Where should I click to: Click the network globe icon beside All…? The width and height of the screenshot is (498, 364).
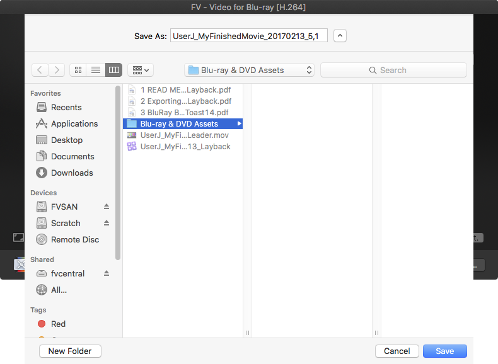click(42, 290)
